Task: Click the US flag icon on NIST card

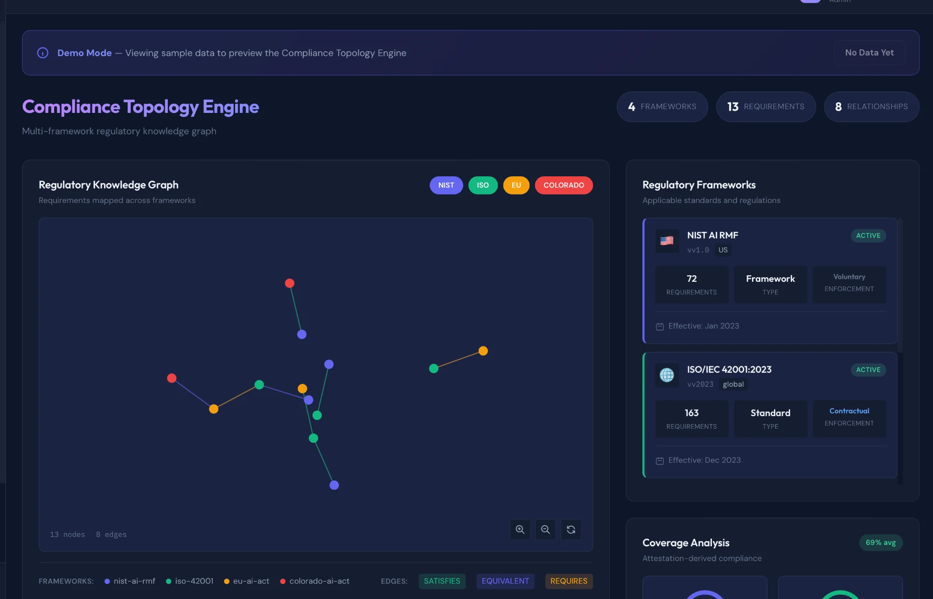Action: tap(667, 241)
